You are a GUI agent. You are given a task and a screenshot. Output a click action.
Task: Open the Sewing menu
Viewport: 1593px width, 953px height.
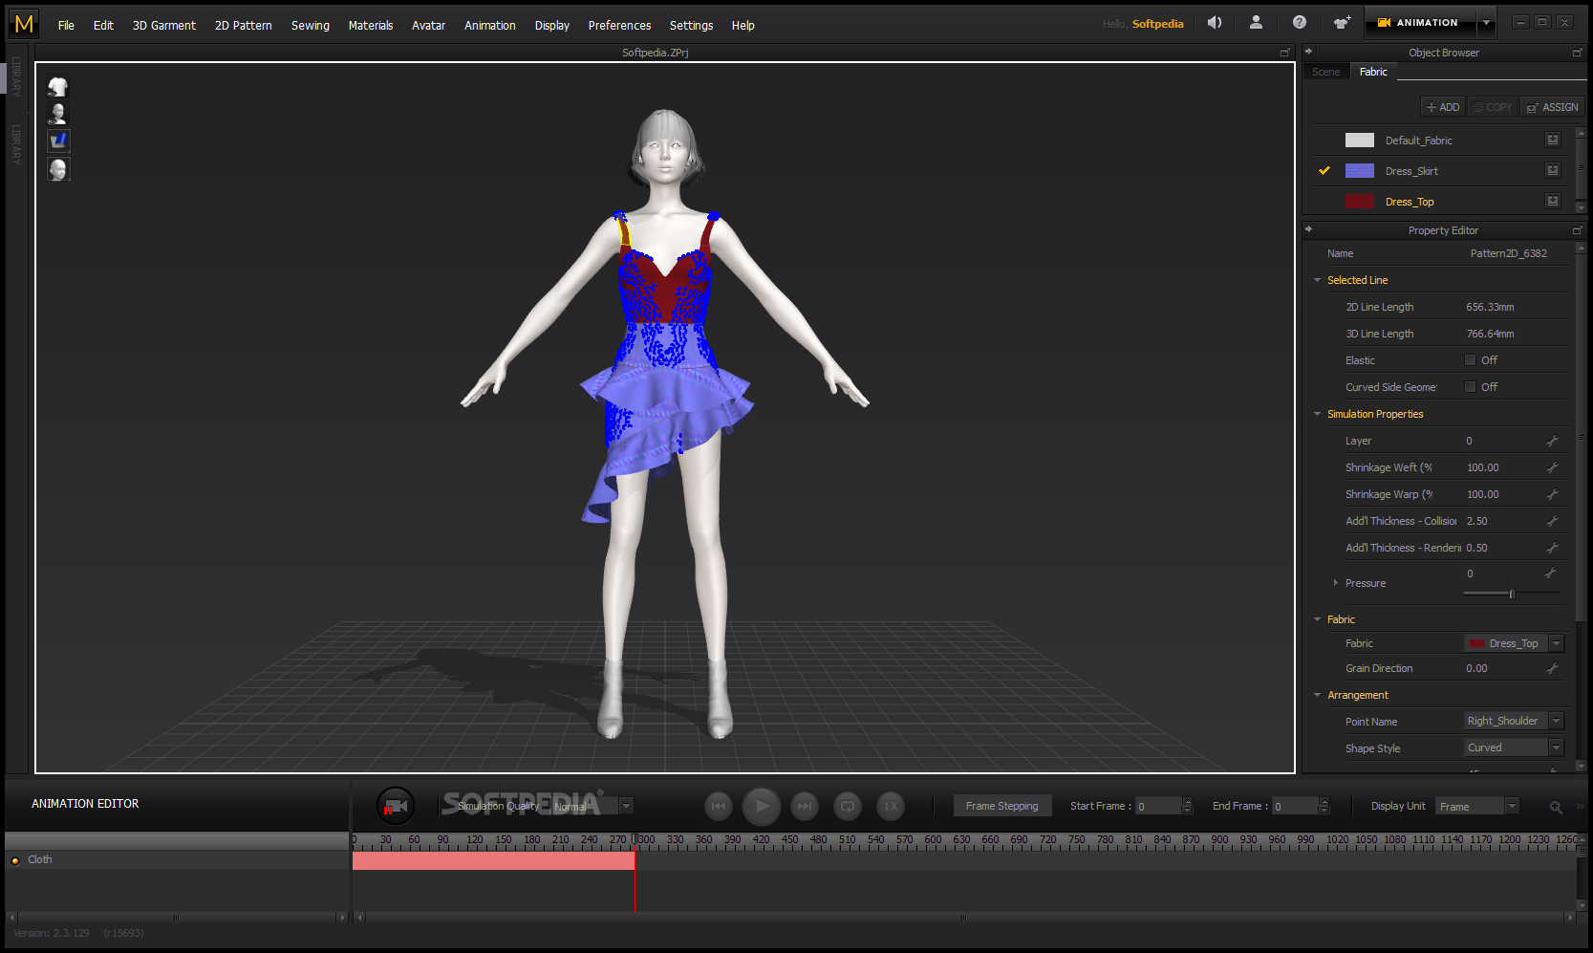311,26
